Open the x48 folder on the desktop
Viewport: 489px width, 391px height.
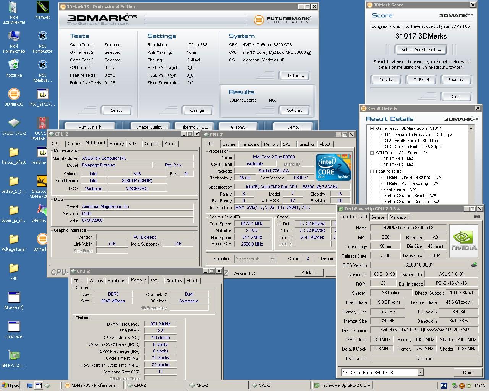tap(14, 271)
